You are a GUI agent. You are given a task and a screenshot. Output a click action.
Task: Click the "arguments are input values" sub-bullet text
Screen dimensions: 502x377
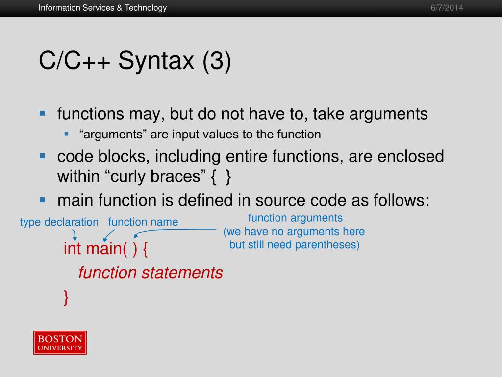point(200,135)
